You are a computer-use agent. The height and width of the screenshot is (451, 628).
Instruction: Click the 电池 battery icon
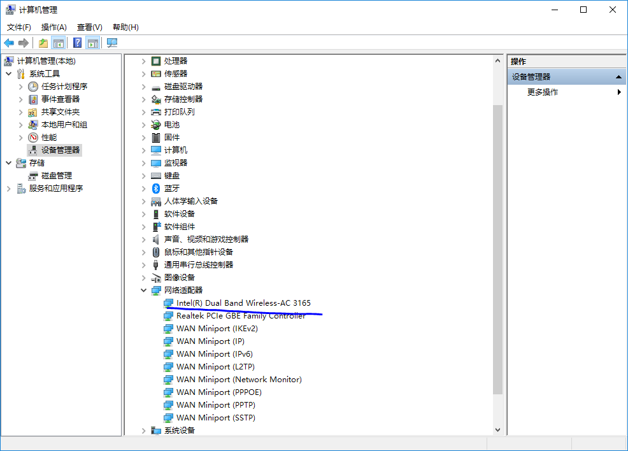pyautogui.click(x=156, y=125)
